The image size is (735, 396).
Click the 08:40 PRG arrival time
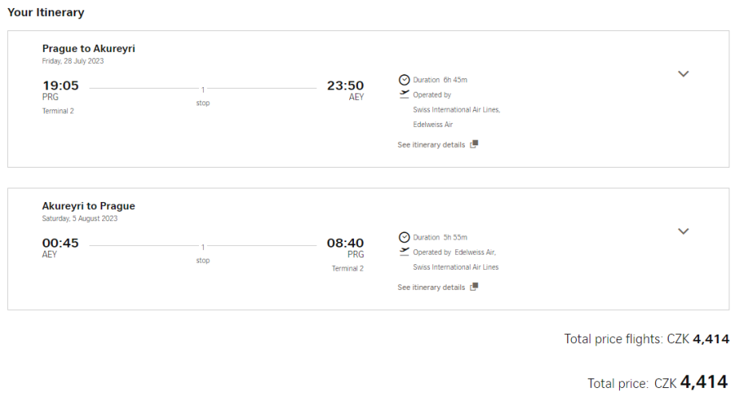(345, 244)
